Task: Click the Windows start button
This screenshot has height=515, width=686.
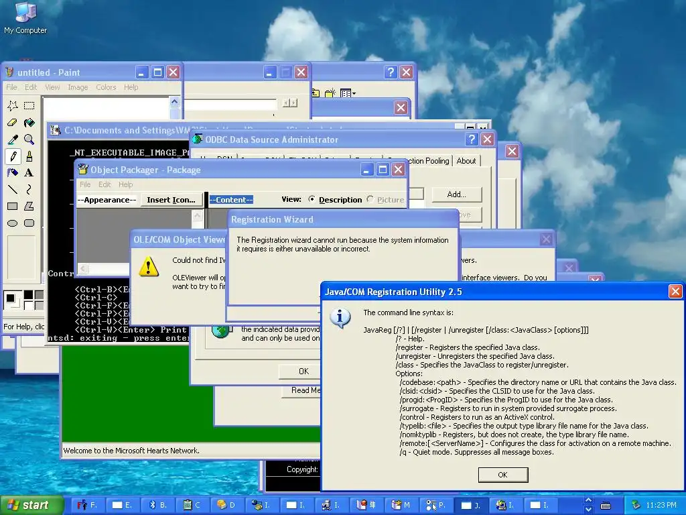Action: [31, 506]
